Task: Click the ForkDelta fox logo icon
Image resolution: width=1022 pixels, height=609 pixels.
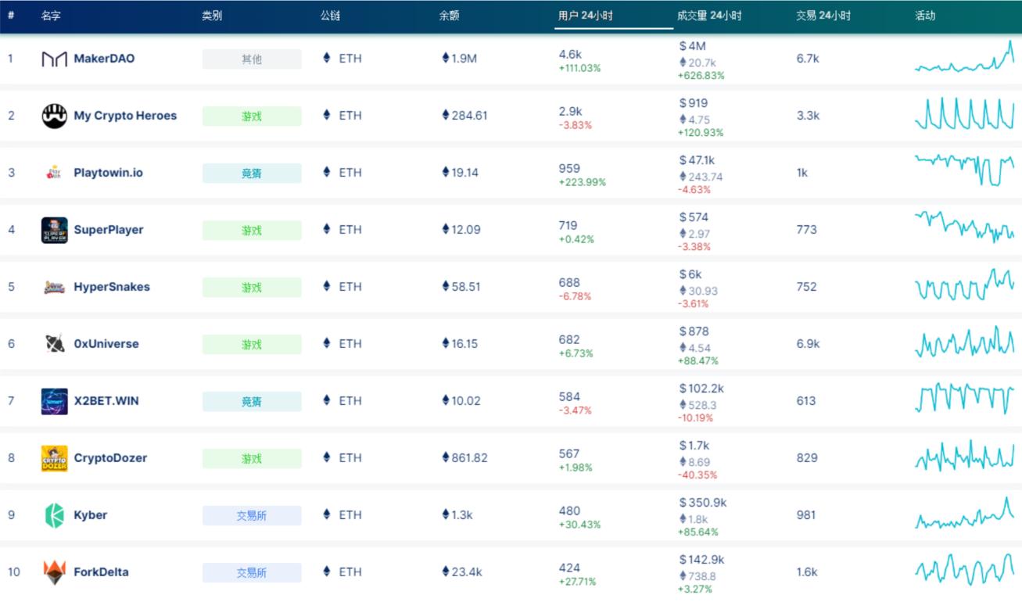Action: click(x=54, y=572)
